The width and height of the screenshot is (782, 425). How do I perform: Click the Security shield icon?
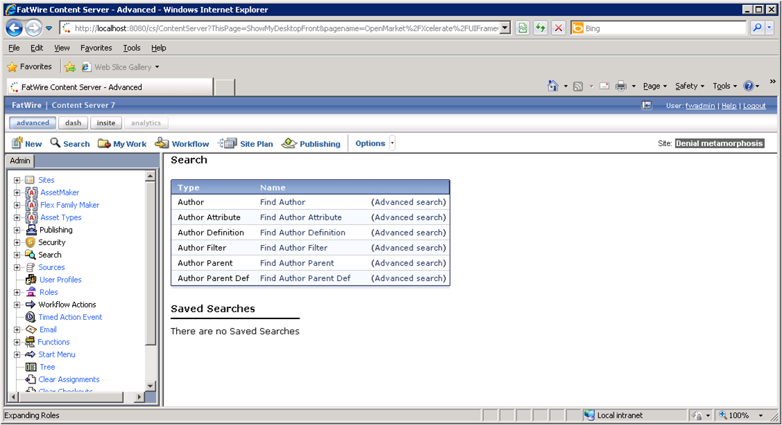31,242
